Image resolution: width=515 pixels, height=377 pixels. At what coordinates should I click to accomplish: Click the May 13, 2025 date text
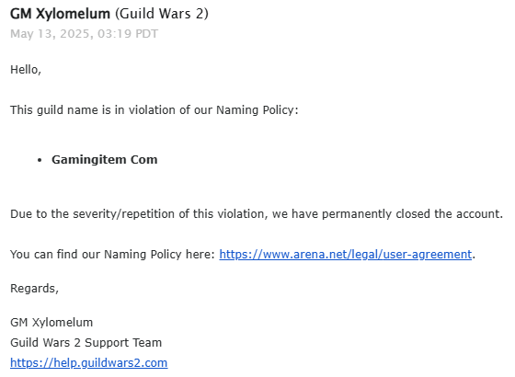click(50, 34)
